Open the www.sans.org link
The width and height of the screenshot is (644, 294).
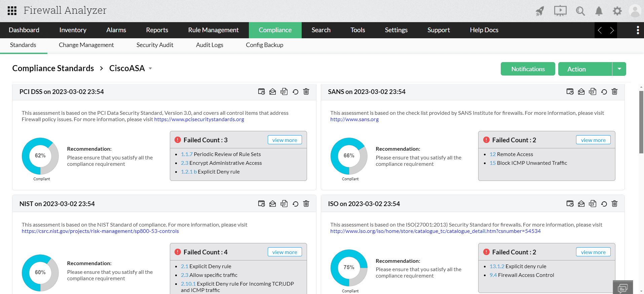pyautogui.click(x=354, y=119)
